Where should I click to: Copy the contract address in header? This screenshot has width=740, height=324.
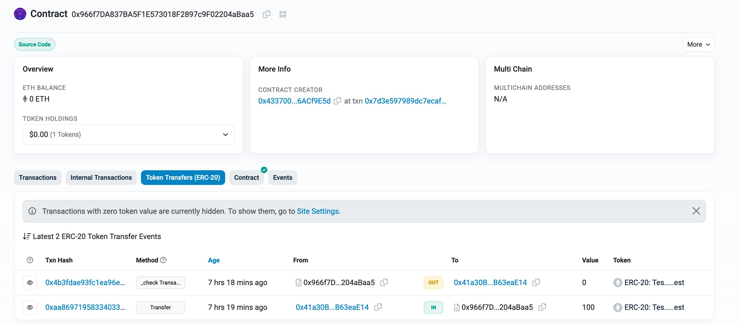click(267, 14)
